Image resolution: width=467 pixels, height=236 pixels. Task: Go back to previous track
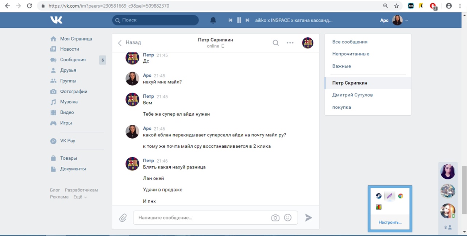click(231, 20)
